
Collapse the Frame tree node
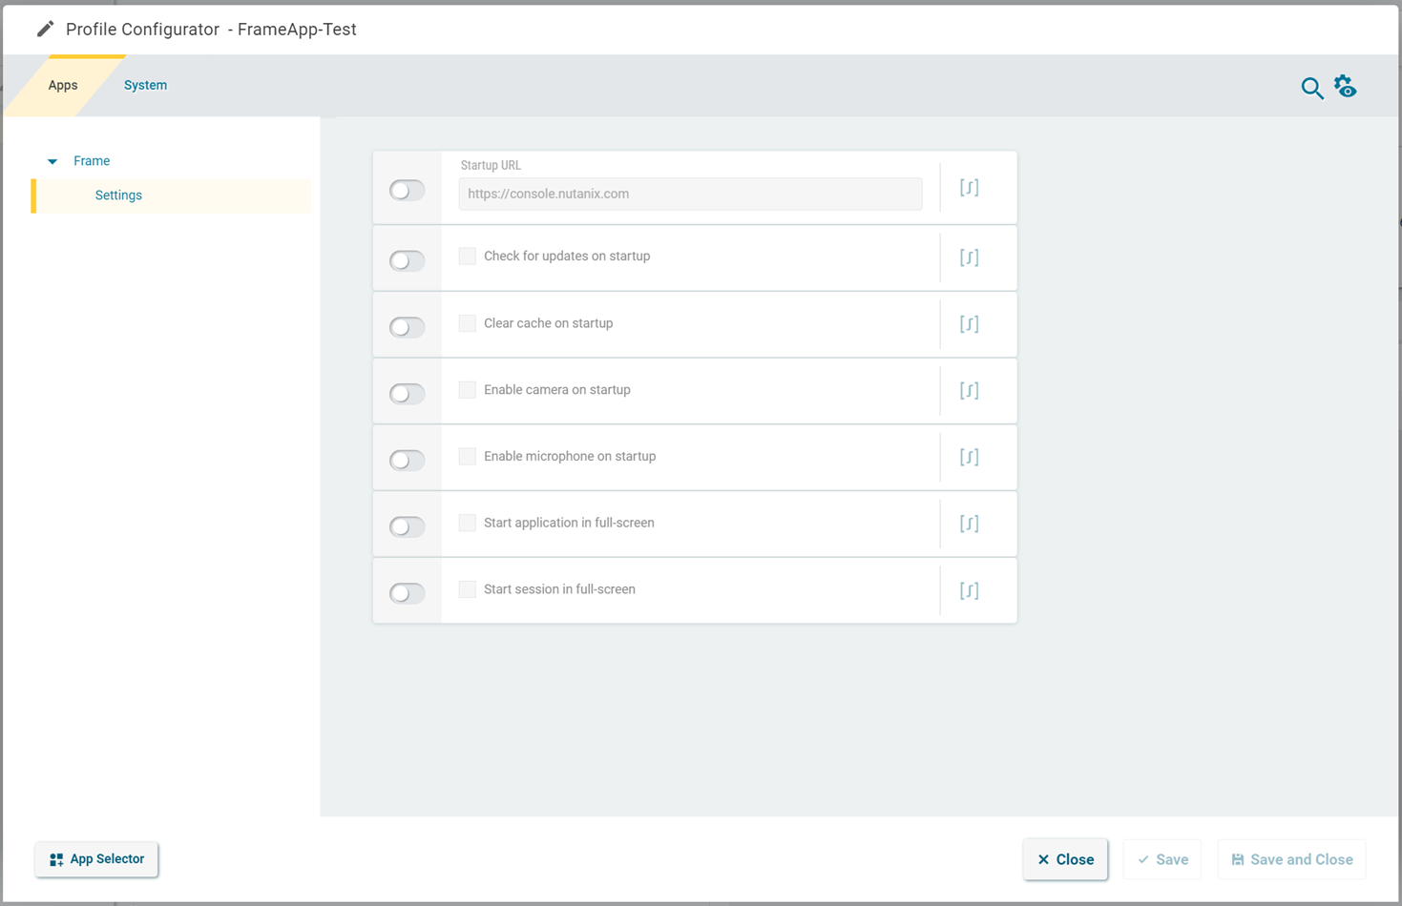(52, 160)
